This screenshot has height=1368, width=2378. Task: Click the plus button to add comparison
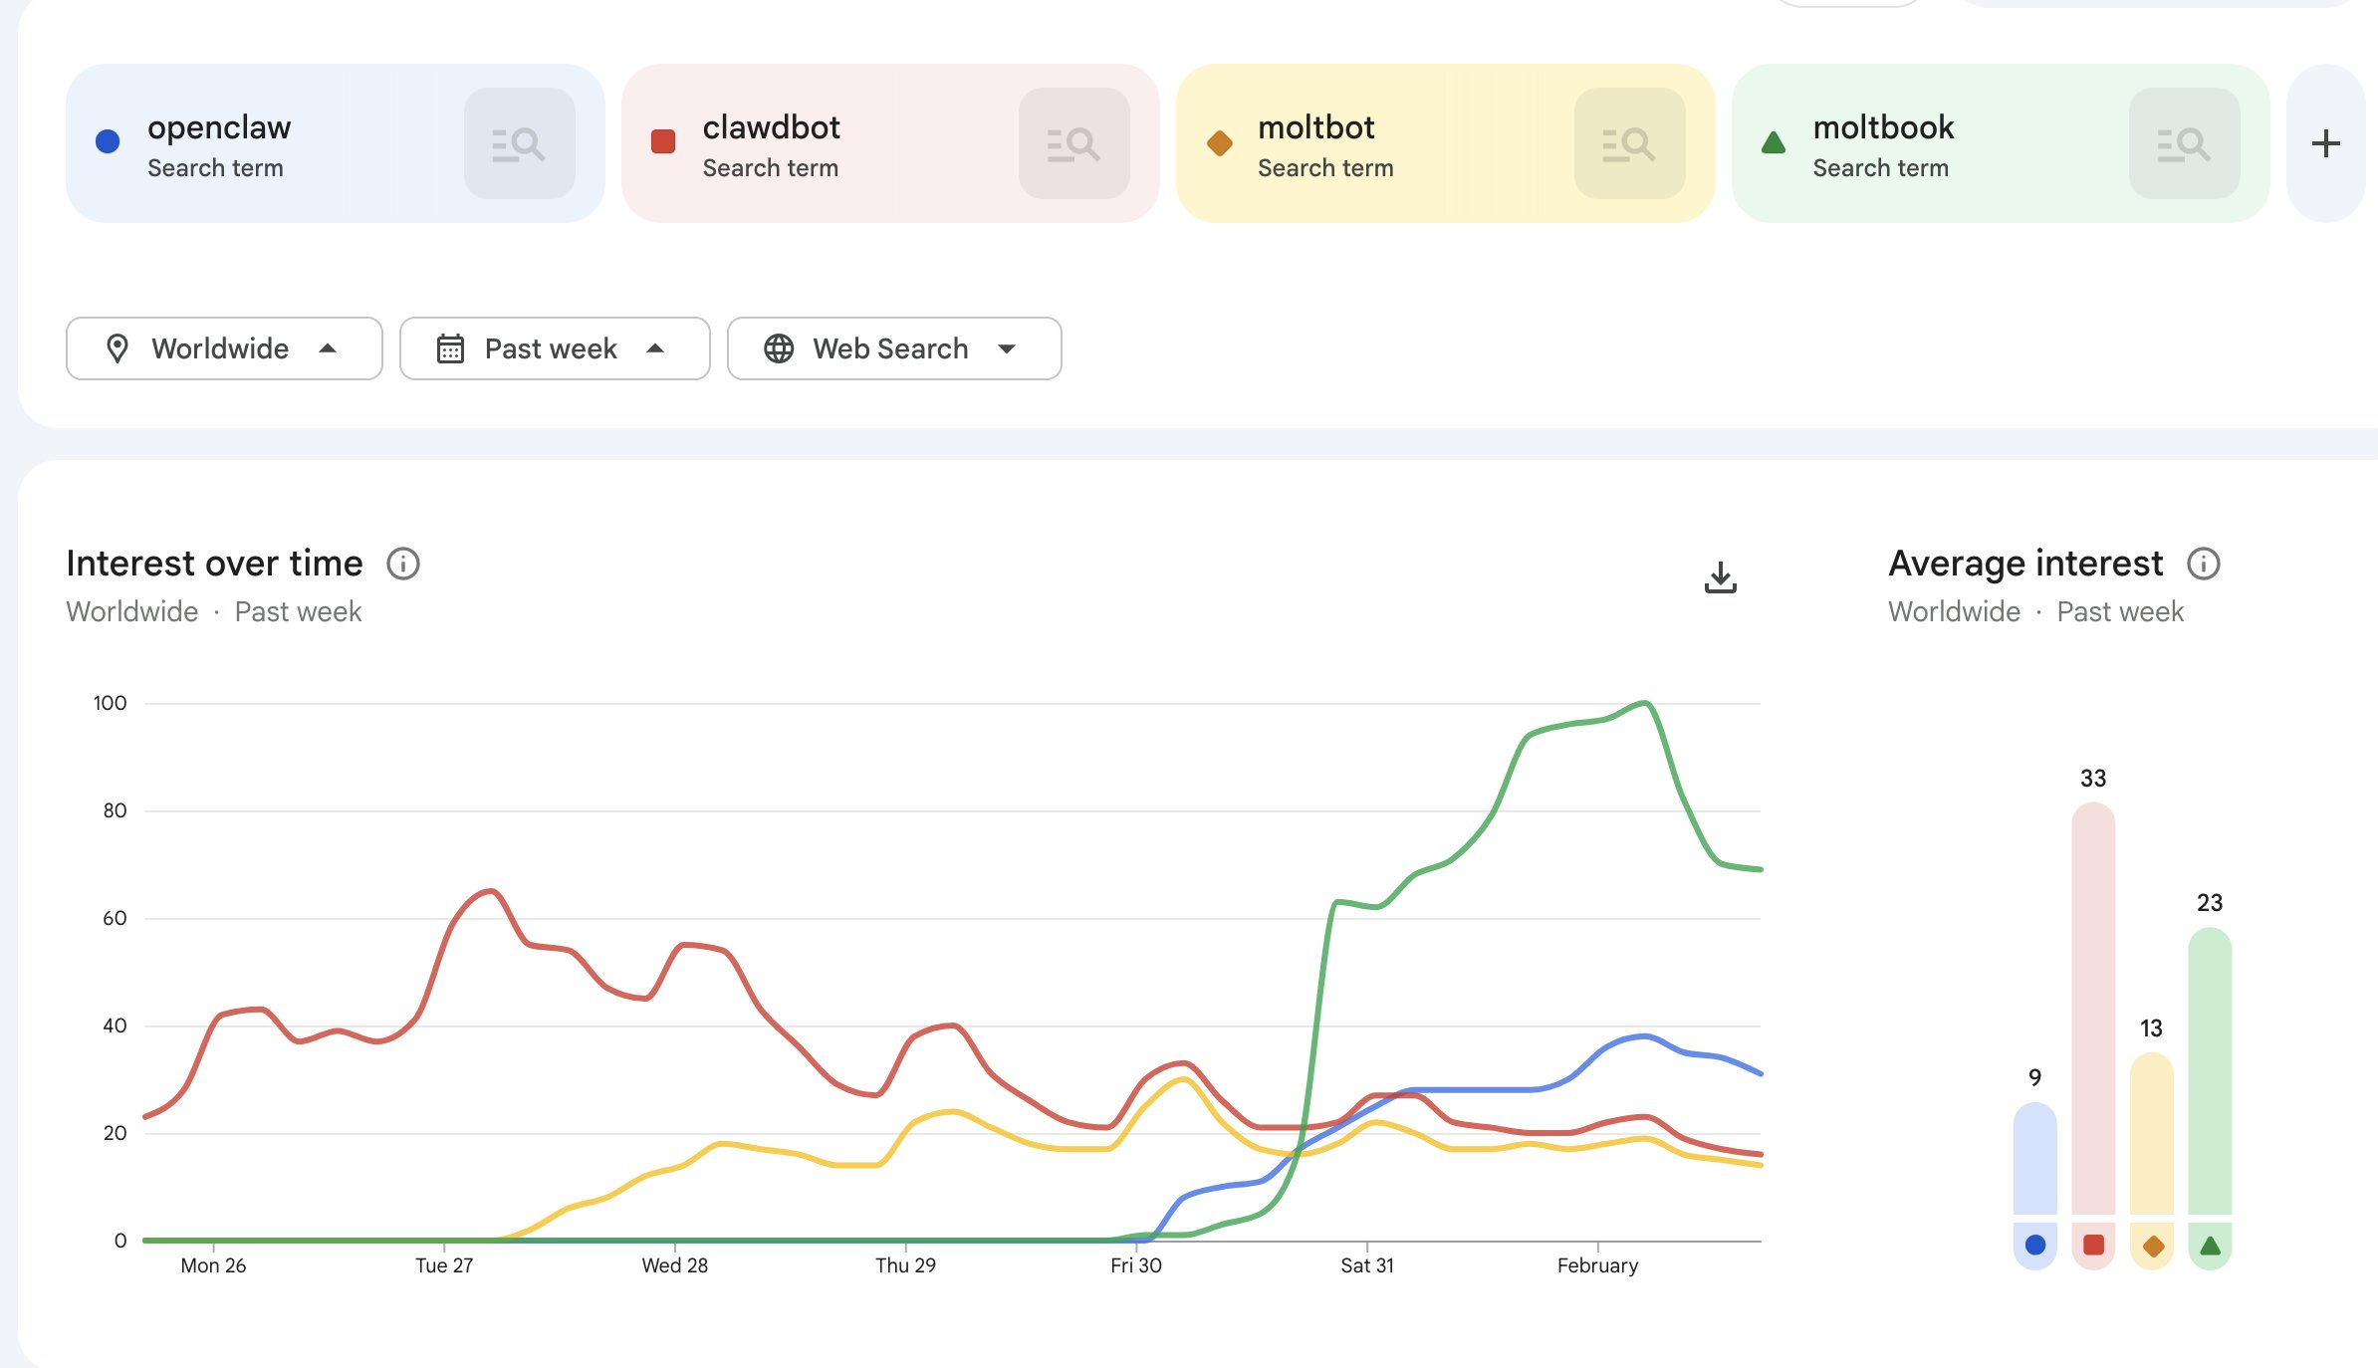2325,143
